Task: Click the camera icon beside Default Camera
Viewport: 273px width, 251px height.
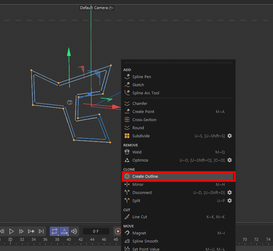Action: (111, 8)
